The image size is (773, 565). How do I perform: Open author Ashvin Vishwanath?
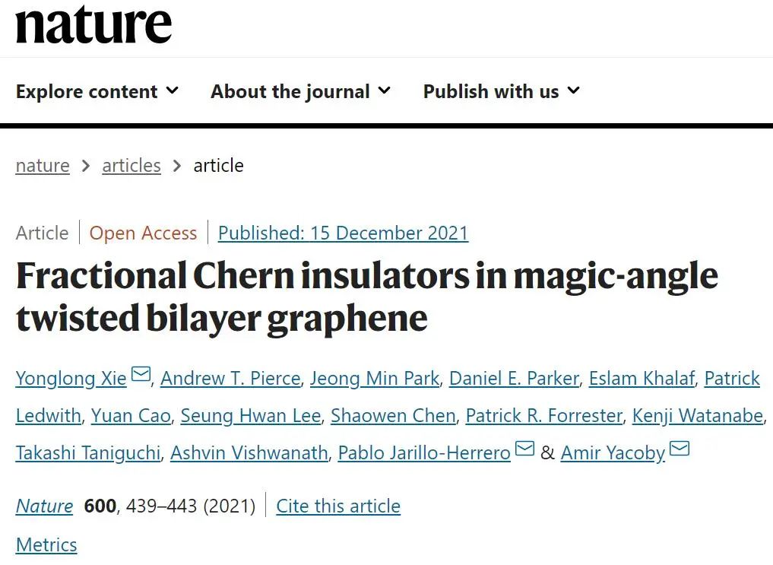249,452
